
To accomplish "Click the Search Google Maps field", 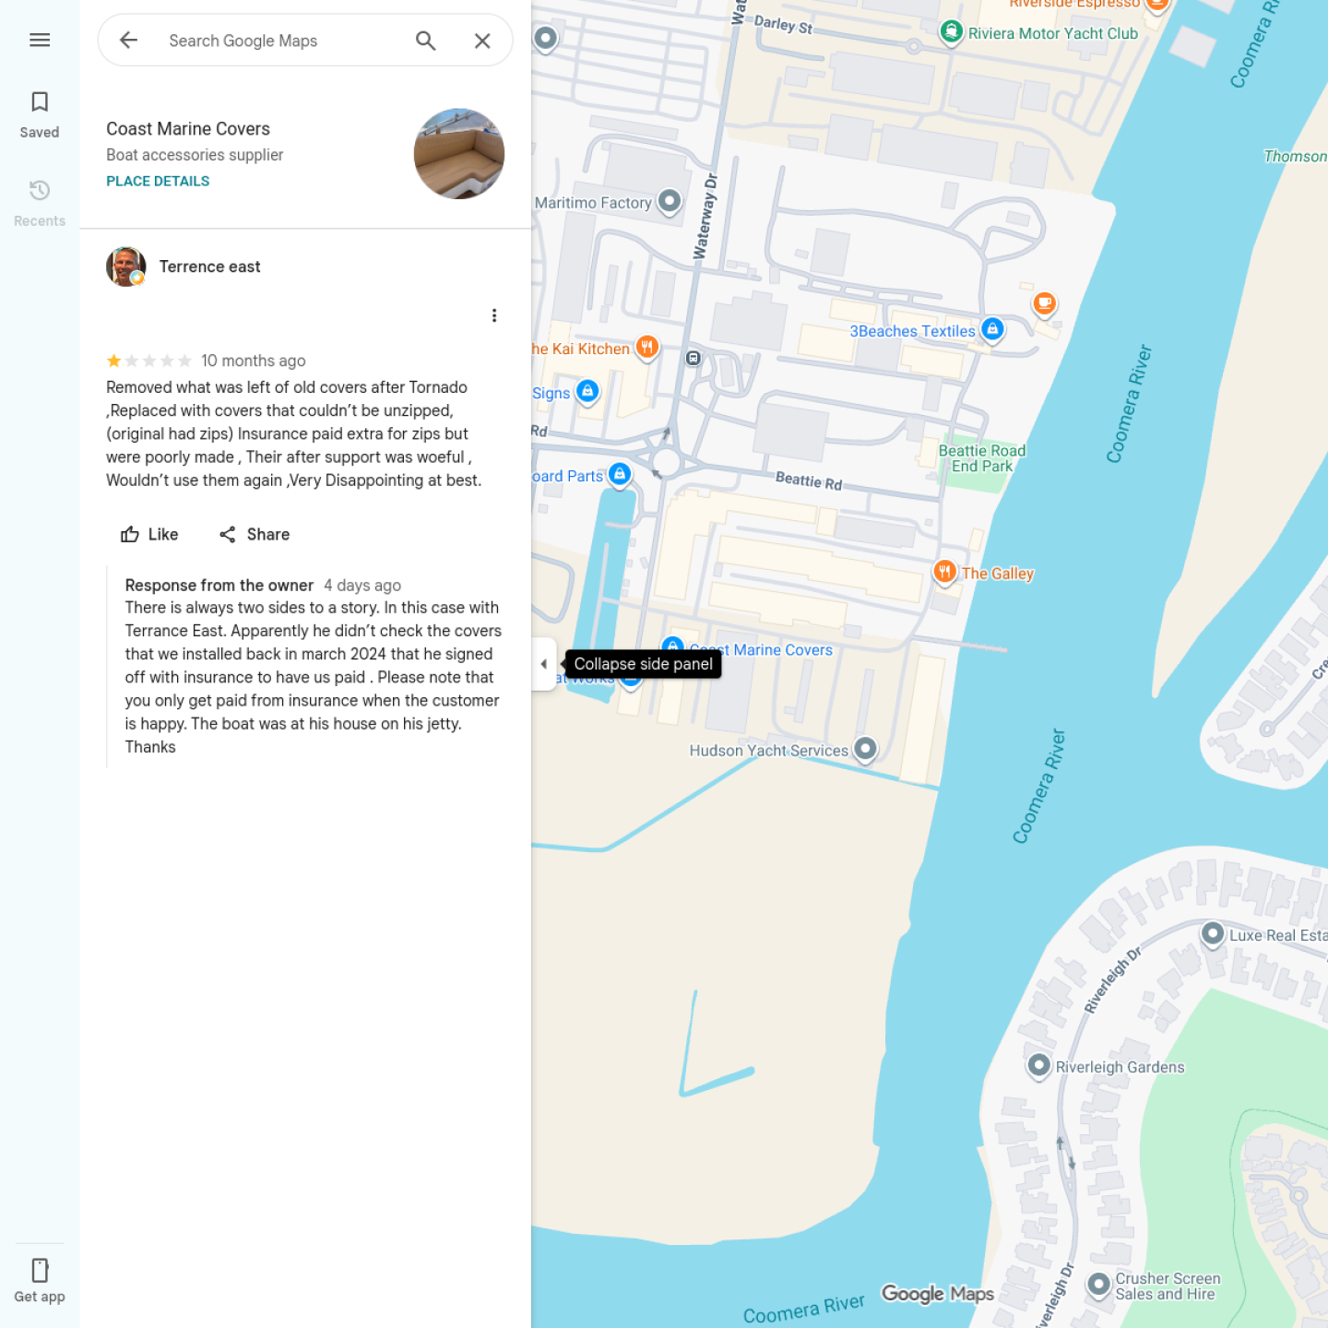I will coord(282,41).
